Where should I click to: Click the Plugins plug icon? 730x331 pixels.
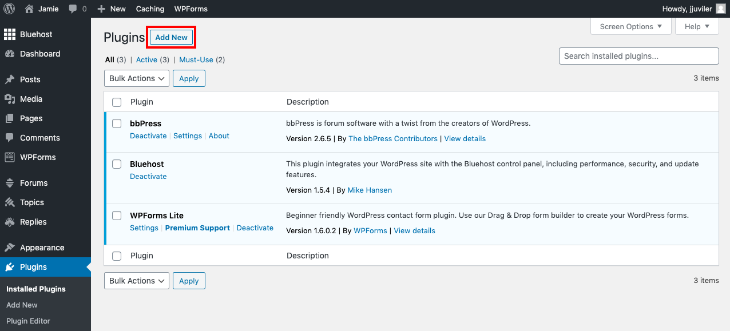[x=10, y=266]
